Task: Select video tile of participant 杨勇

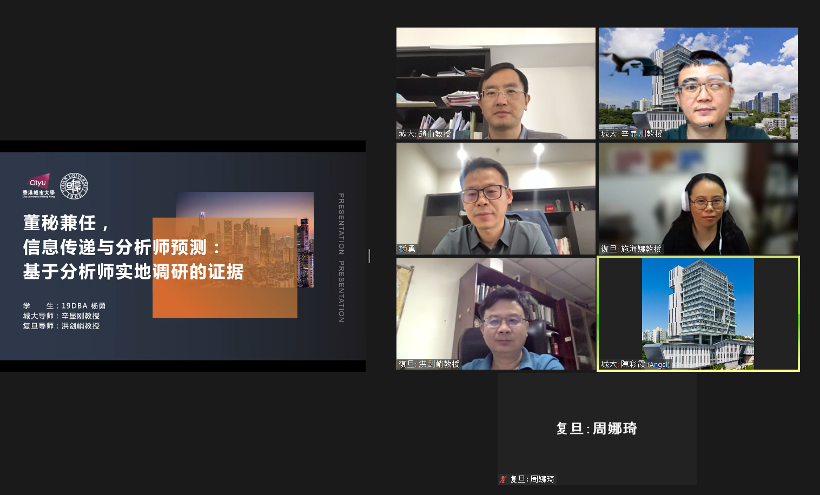Action: [x=495, y=198]
